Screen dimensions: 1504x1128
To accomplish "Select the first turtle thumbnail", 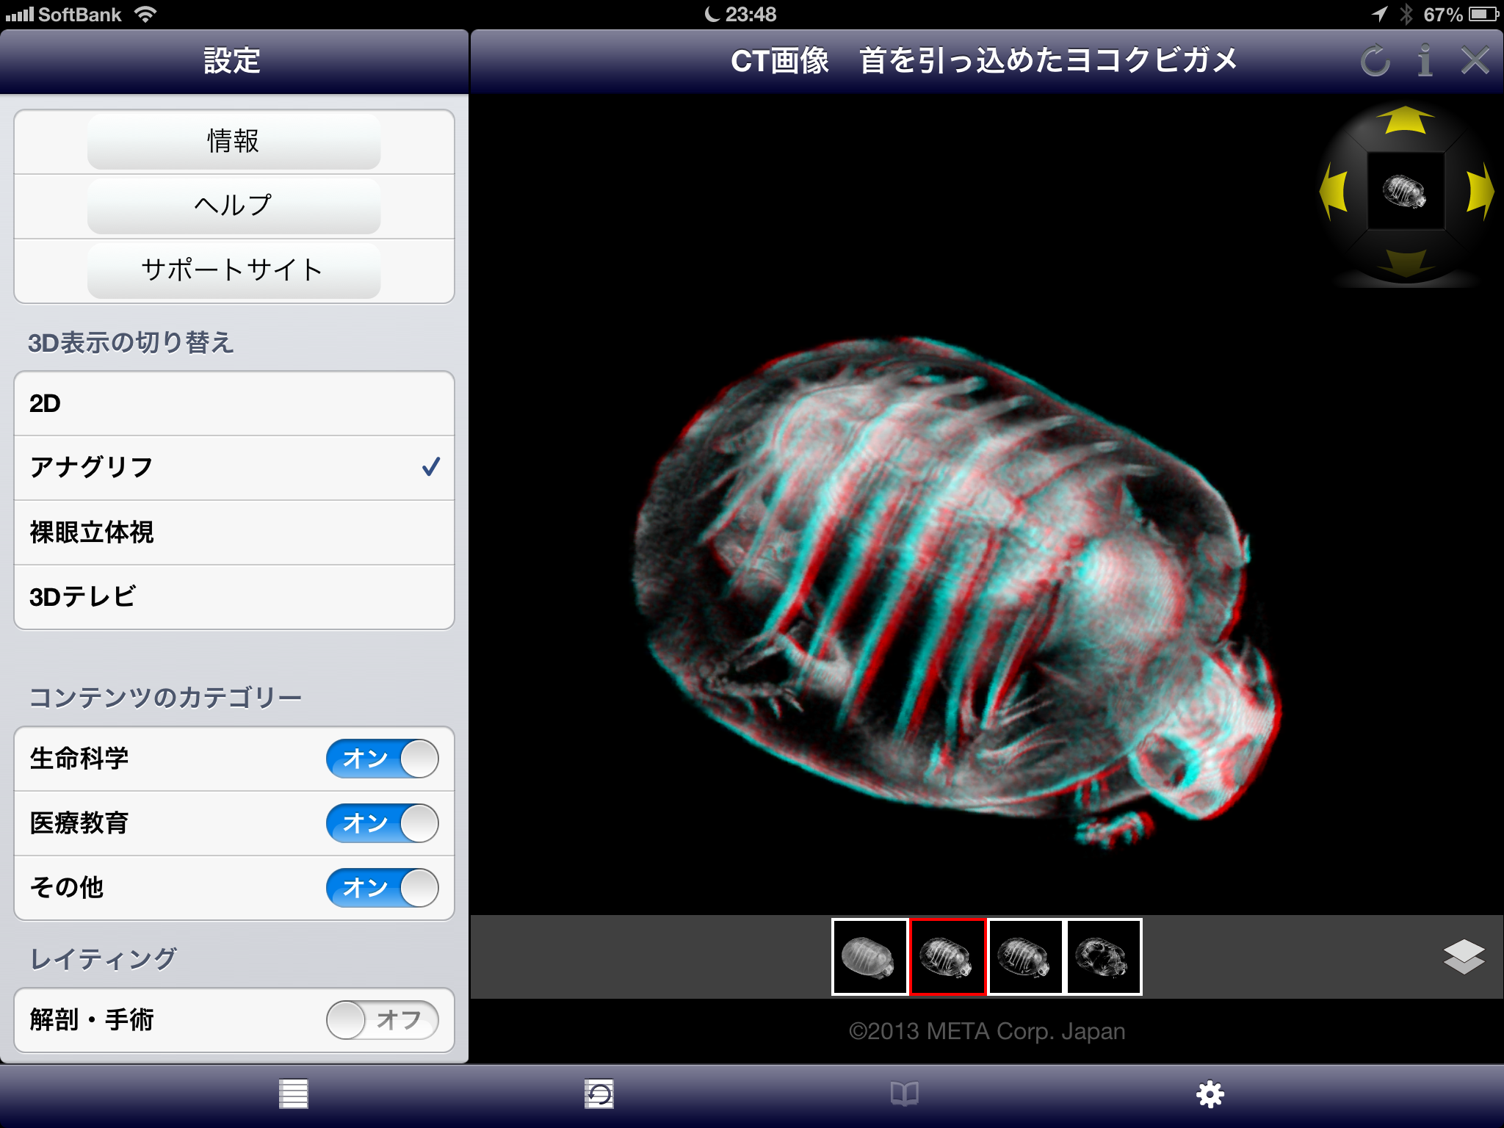I will (x=869, y=957).
